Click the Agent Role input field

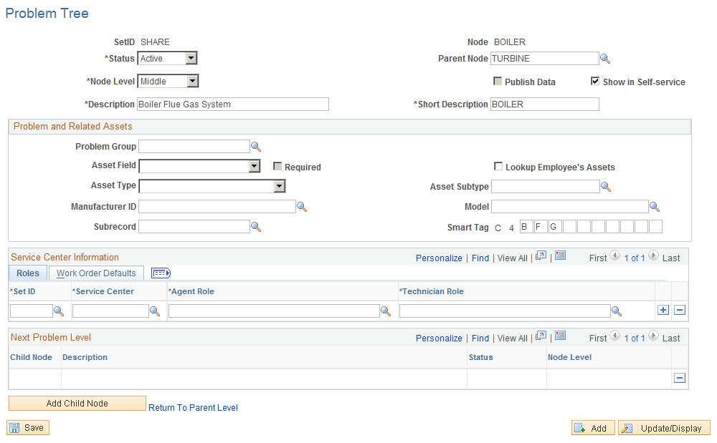pos(274,311)
